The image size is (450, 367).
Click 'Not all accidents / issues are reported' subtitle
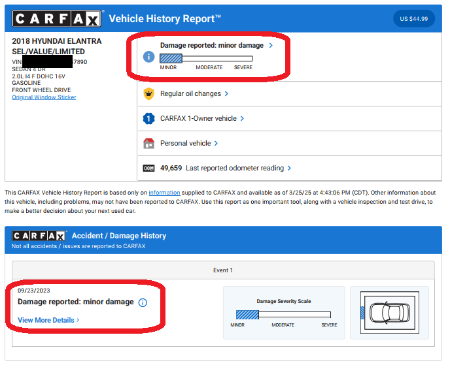pyautogui.click(x=78, y=246)
